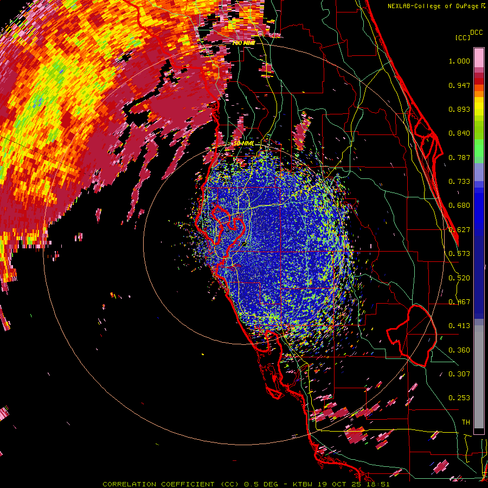Click the 1.000 value on the color scale

point(459,61)
